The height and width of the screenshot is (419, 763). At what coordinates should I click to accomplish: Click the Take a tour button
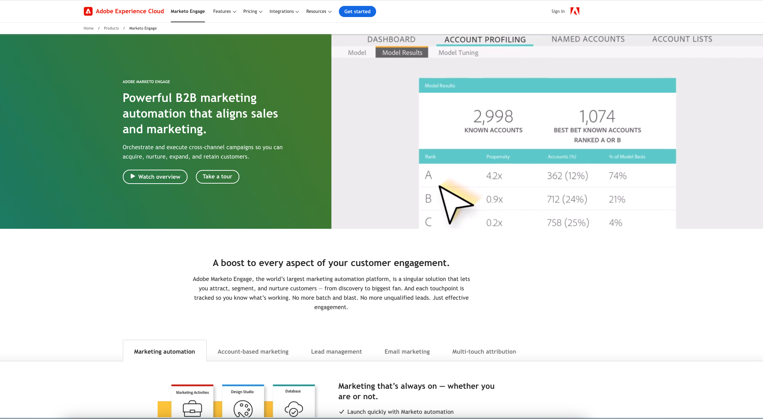tap(217, 177)
